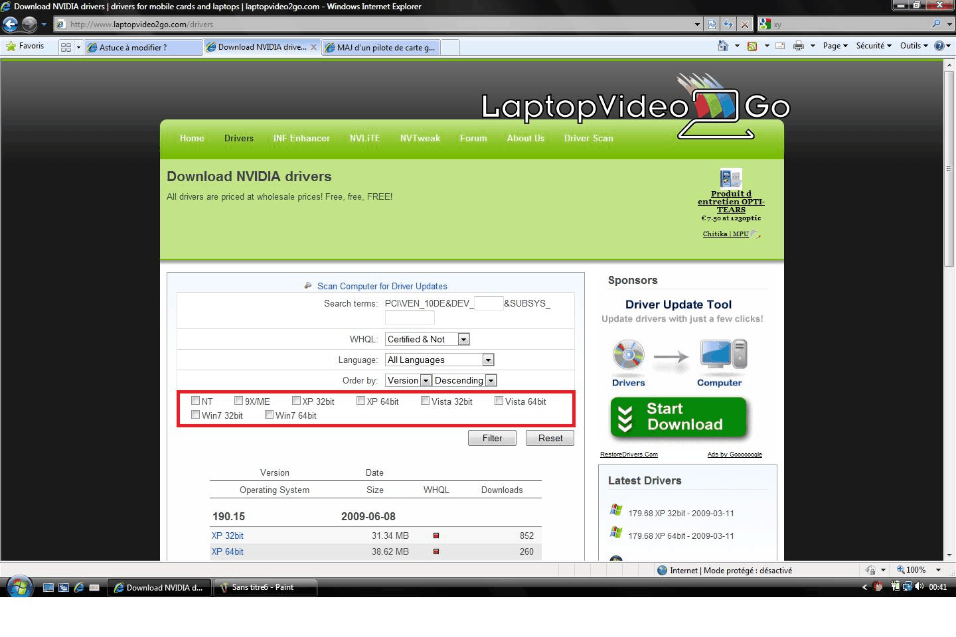Click Show Desktop icon in Quick Launch
Image resolution: width=956 pixels, height=637 pixels.
[48, 587]
